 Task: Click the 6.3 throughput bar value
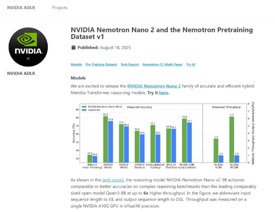[232, 115]
